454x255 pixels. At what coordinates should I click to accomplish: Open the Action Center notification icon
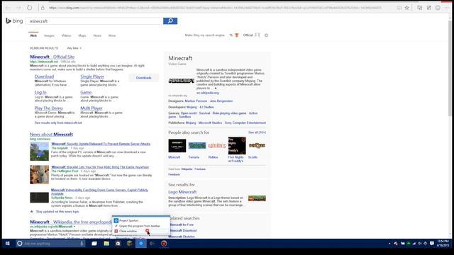(x=432, y=244)
